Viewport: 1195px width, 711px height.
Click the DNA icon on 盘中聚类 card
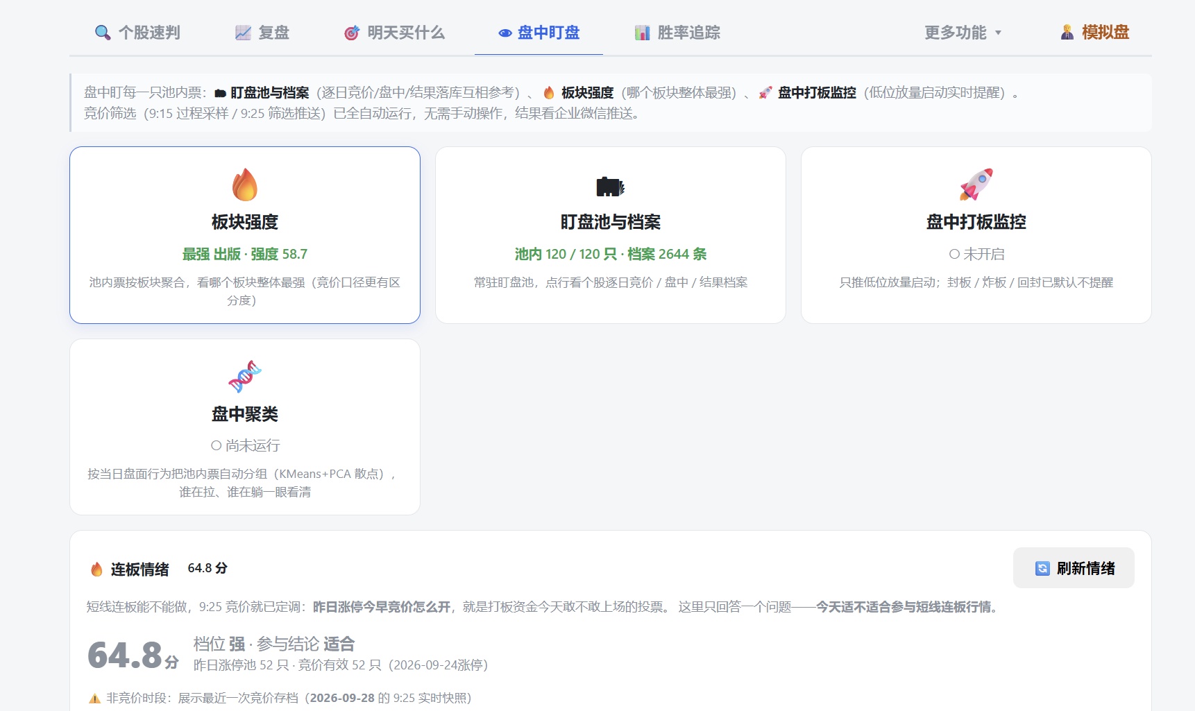[x=245, y=377]
